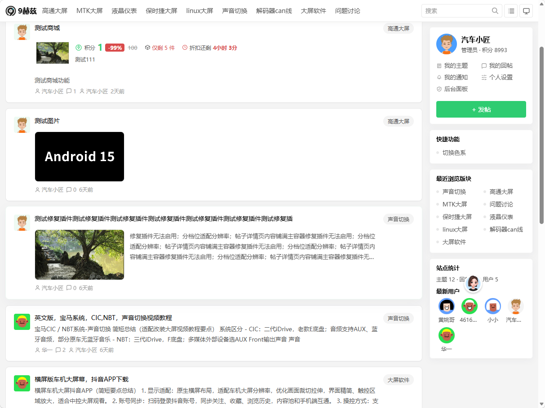Open 横屏版车机大屏幕，抖音APP下载 post title

tap(82, 379)
